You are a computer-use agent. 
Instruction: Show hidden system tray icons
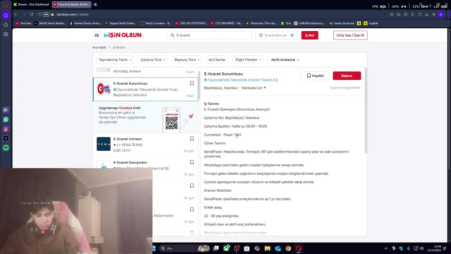[x=386, y=248]
